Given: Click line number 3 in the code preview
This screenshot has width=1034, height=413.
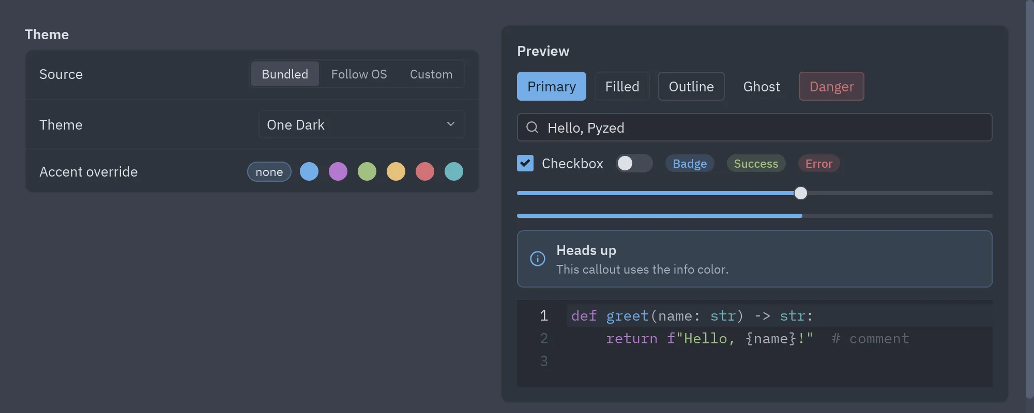Looking at the screenshot, I should click(x=544, y=361).
